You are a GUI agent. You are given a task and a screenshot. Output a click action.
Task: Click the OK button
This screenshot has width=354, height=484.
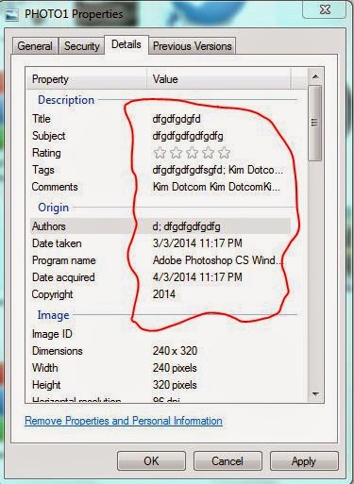point(151,461)
